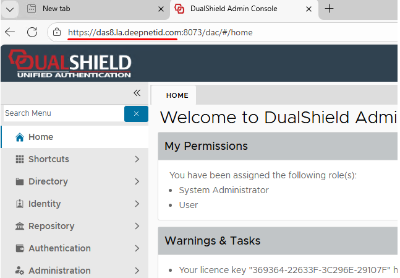Screen dimensions: 400x278
Task: Expand the Shortcuts menu chevron
Action: [x=137, y=159]
